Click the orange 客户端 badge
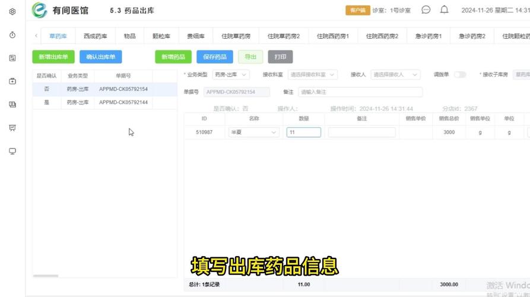530x297 pixels. click(358, 10)
